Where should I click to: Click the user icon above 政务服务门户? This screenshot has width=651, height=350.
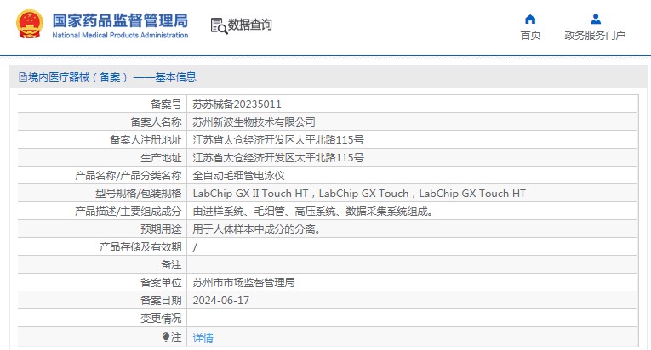(x=596, y=19)
